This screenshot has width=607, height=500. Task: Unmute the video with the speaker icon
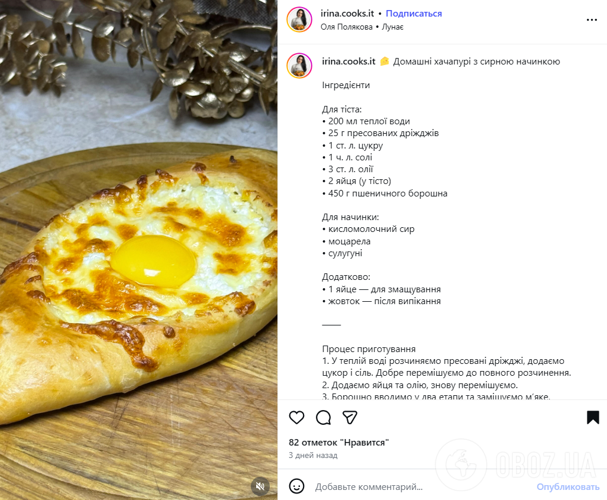(260, 487)
